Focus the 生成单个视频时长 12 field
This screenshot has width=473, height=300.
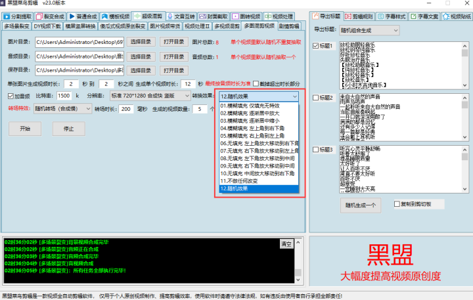[x=188, y=84]
